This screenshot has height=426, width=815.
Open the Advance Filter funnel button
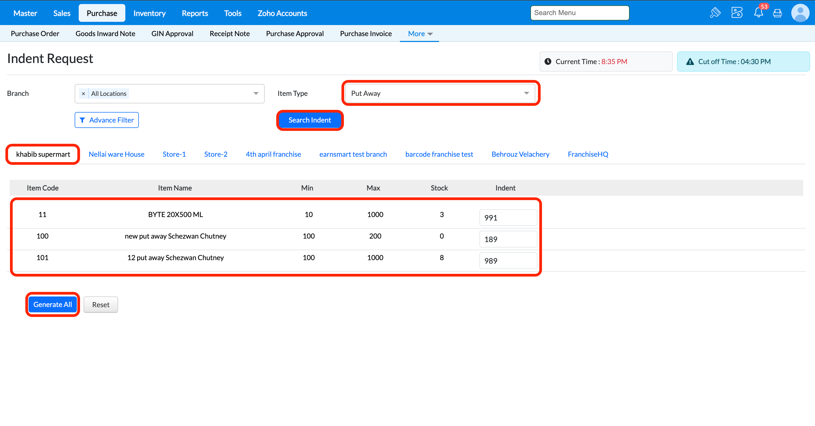pyautogui.click(x=107, y=120)
